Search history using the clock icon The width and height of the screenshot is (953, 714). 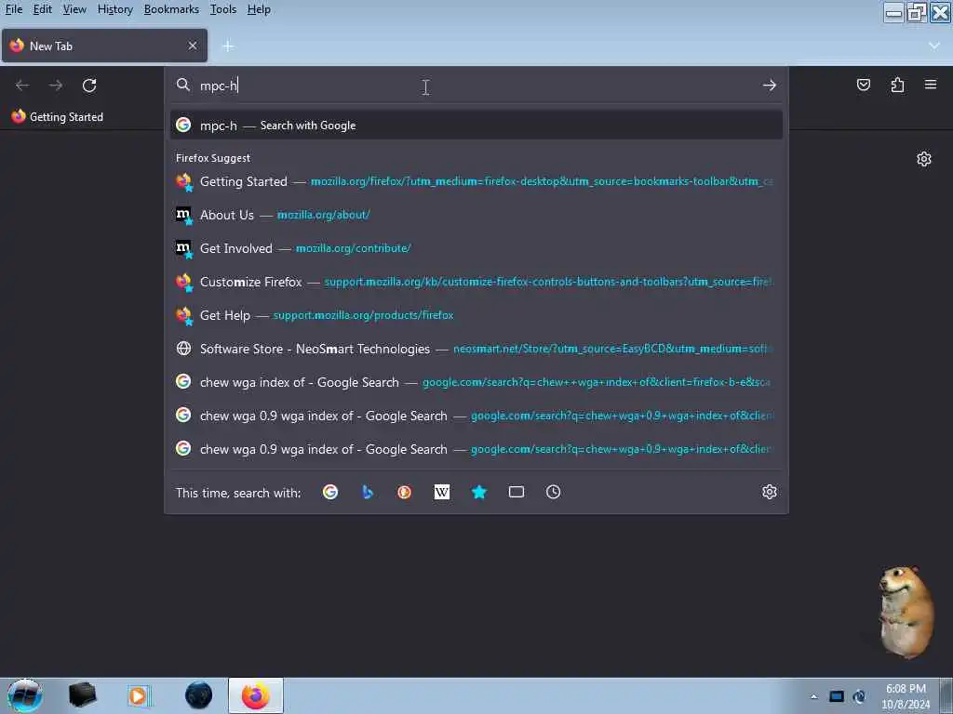[x=553, y=493]
